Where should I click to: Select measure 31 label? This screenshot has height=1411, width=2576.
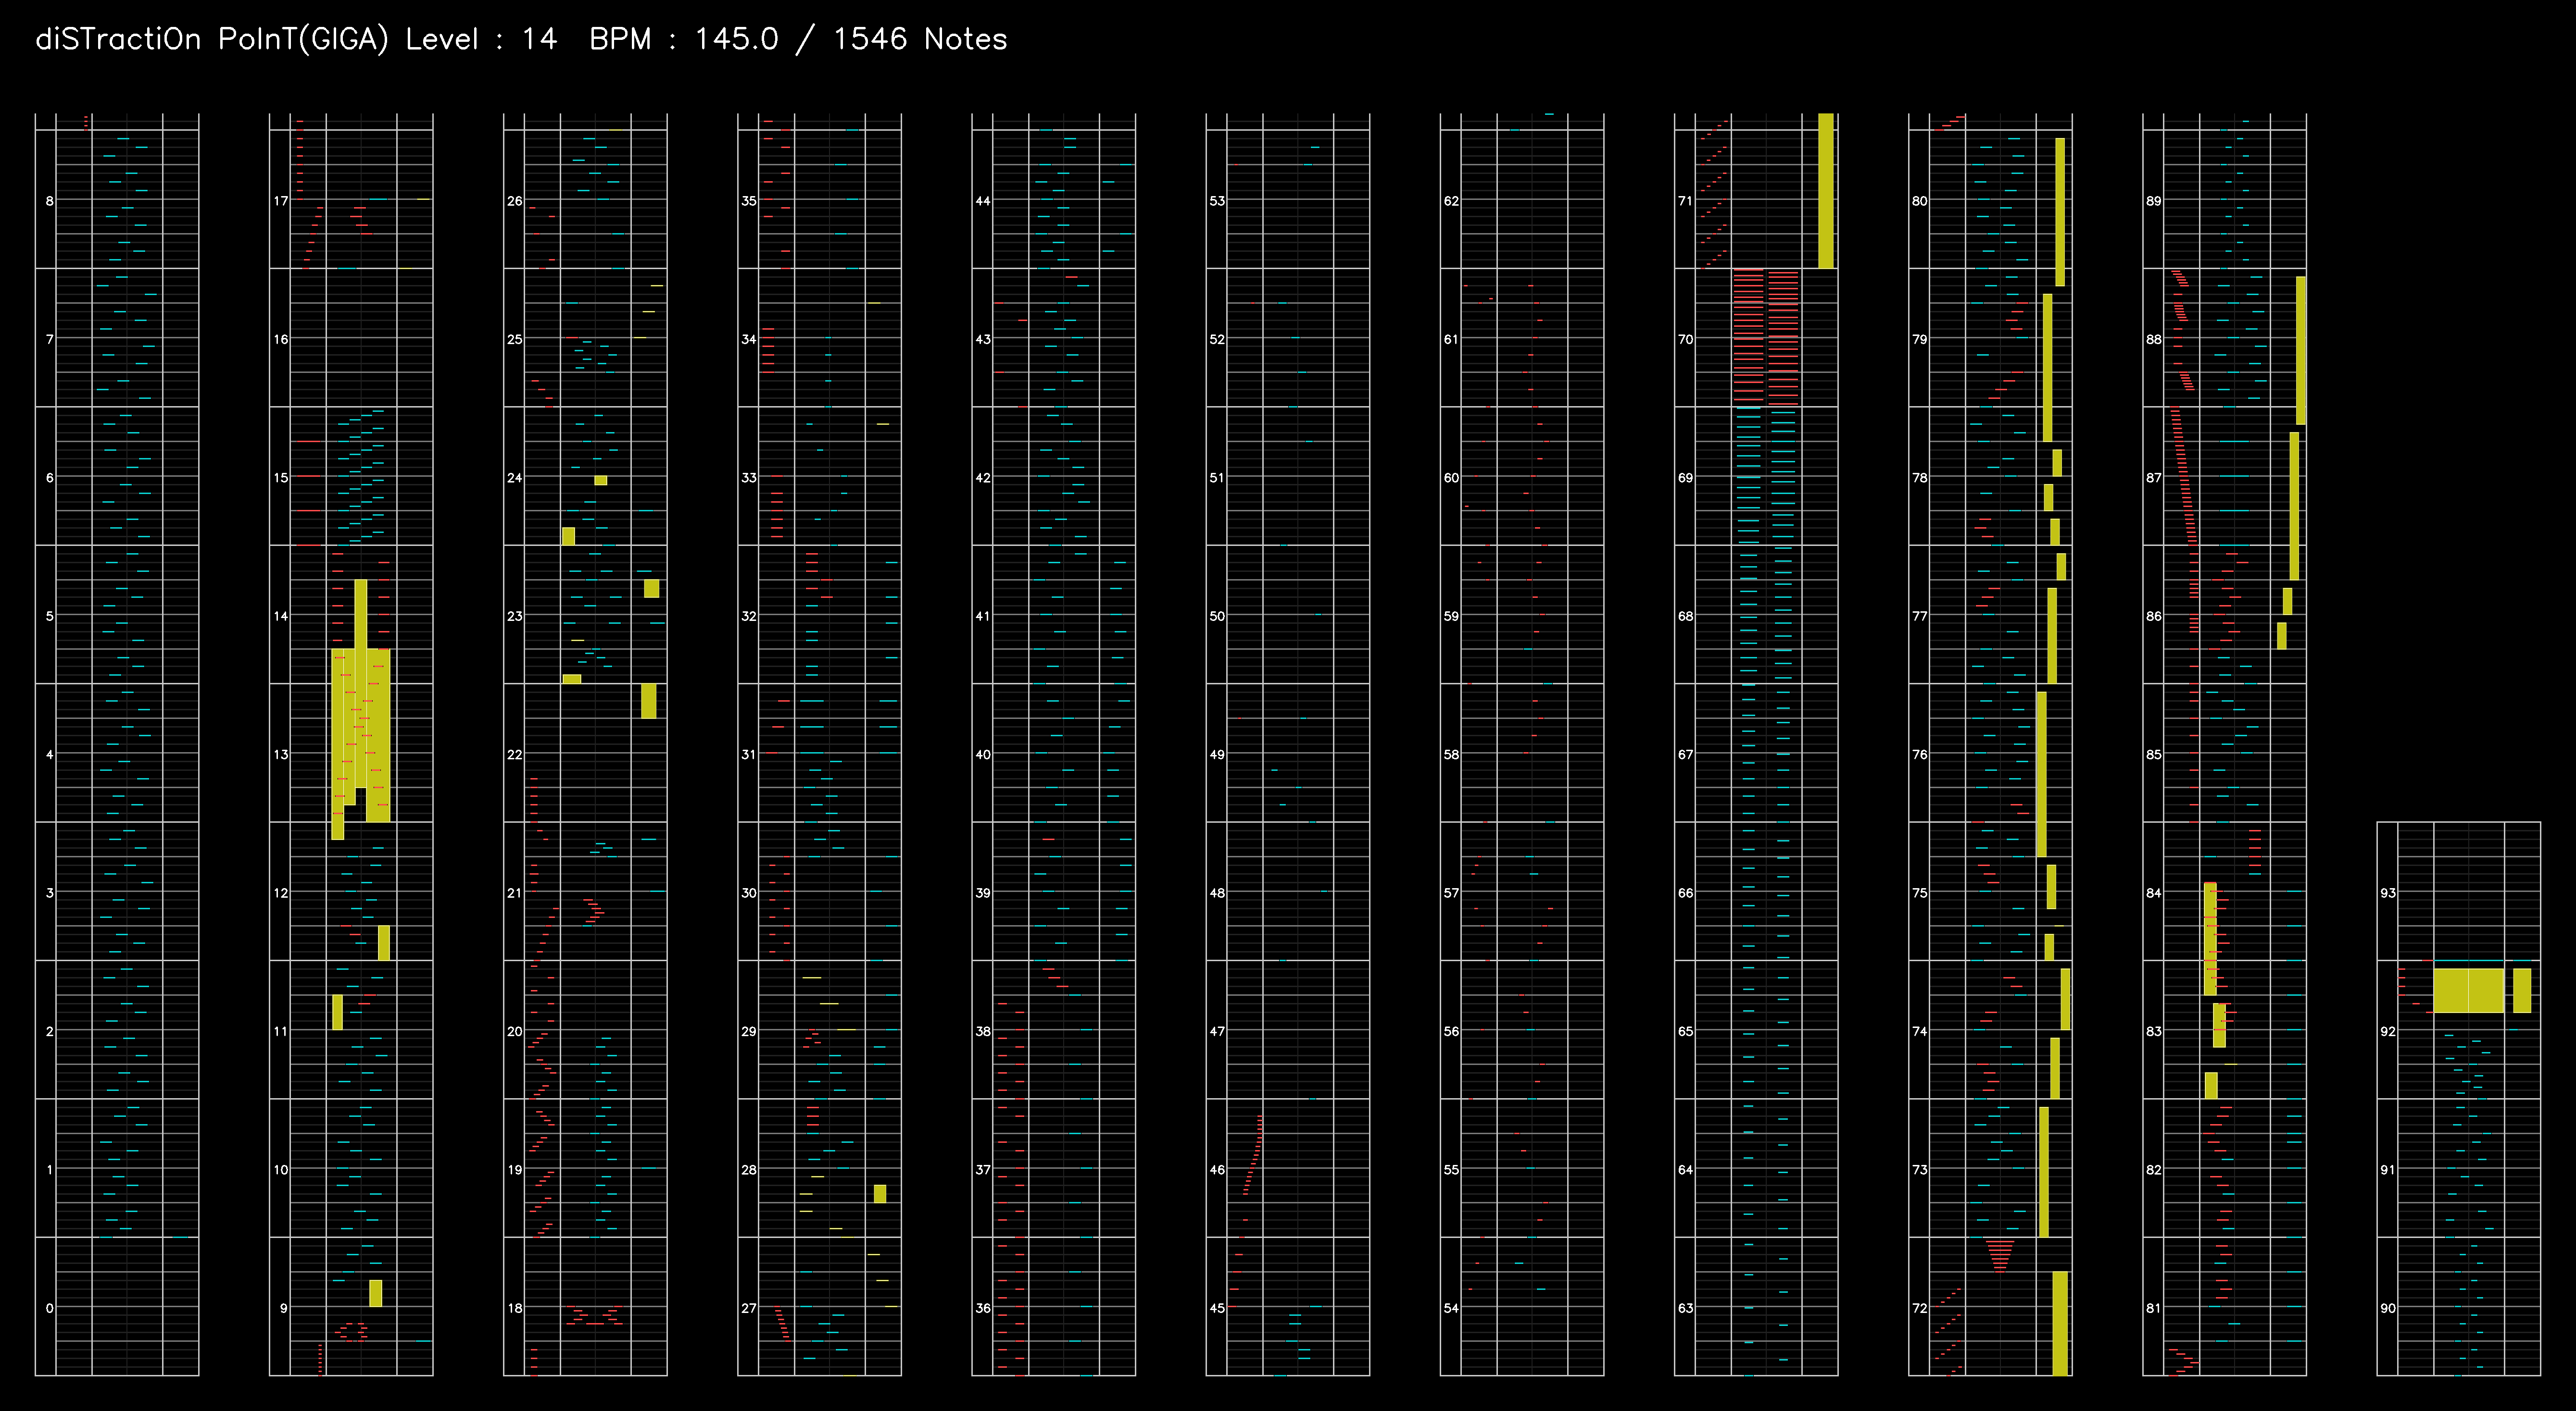tap(749, 755)
